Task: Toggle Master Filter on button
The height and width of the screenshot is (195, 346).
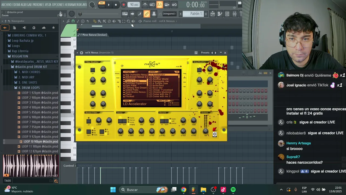Action: tap(89, 121)
